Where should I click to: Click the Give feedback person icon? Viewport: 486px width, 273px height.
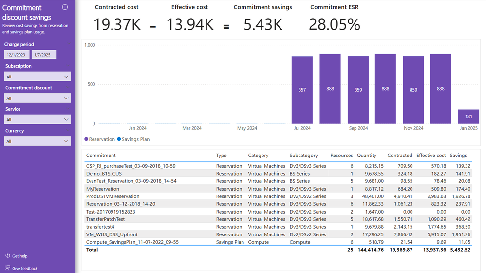[x=8, y=268]
